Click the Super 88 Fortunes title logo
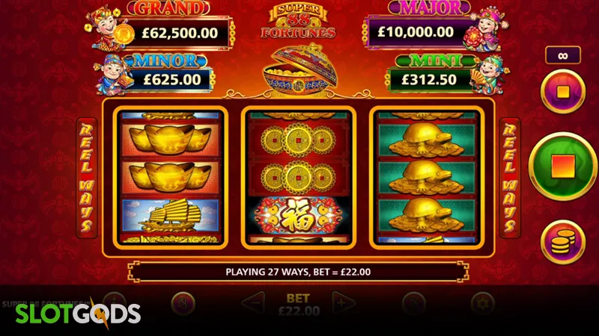Viewport: 599px width, 336px height. click(298, 21)
